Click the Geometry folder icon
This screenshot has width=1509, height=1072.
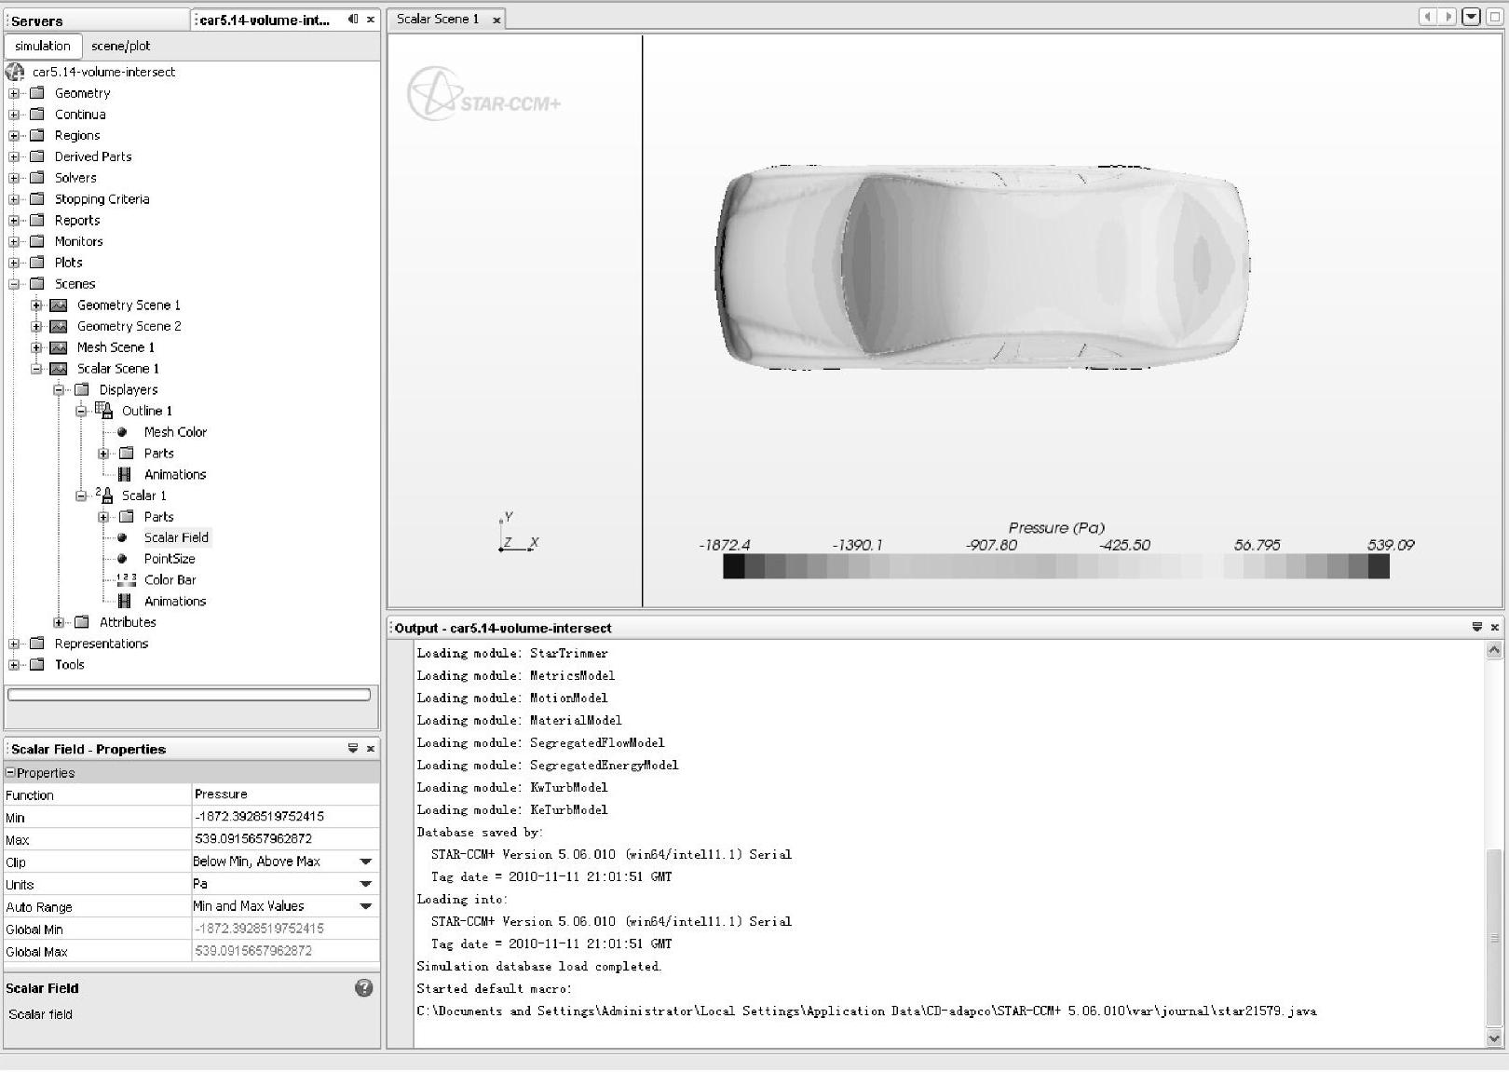(x=37, y=93)
